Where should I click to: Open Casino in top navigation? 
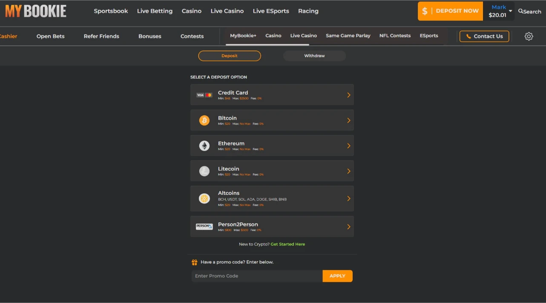(192, 11)
